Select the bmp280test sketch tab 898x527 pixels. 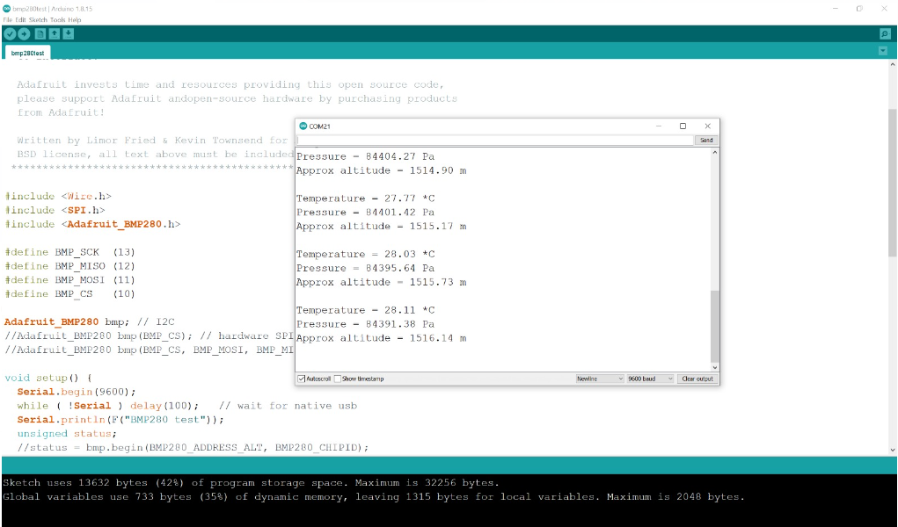pyautogui.click(x=27, y=52)
